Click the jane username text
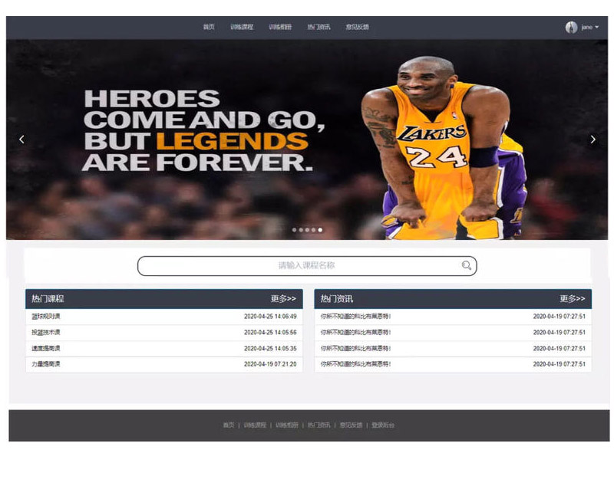 tap(586, 28)
